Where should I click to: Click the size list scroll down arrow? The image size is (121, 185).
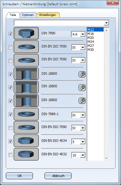[x=106, y=158]
